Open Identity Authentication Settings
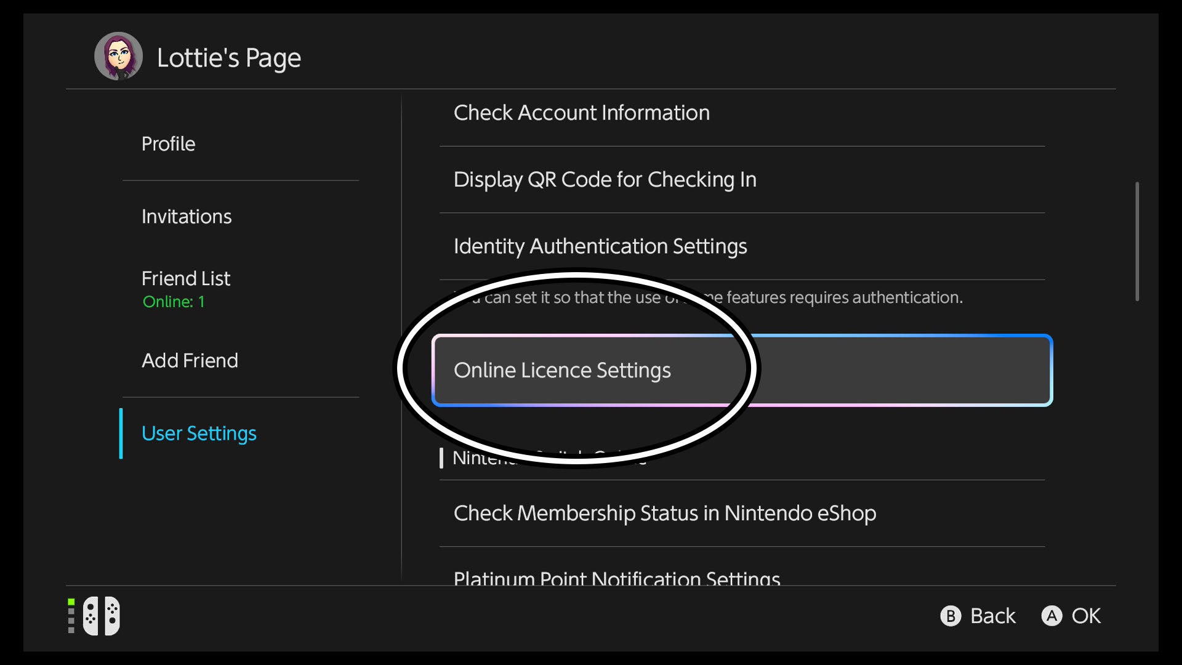The width and height of the screenshot is (1182, 665). pos(600,246)
